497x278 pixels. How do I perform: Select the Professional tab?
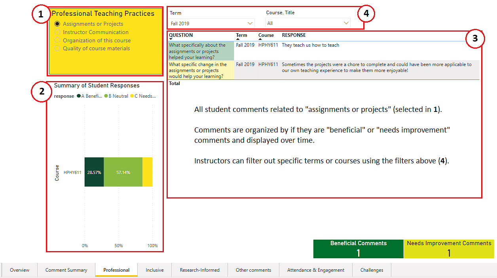[116, 270]
